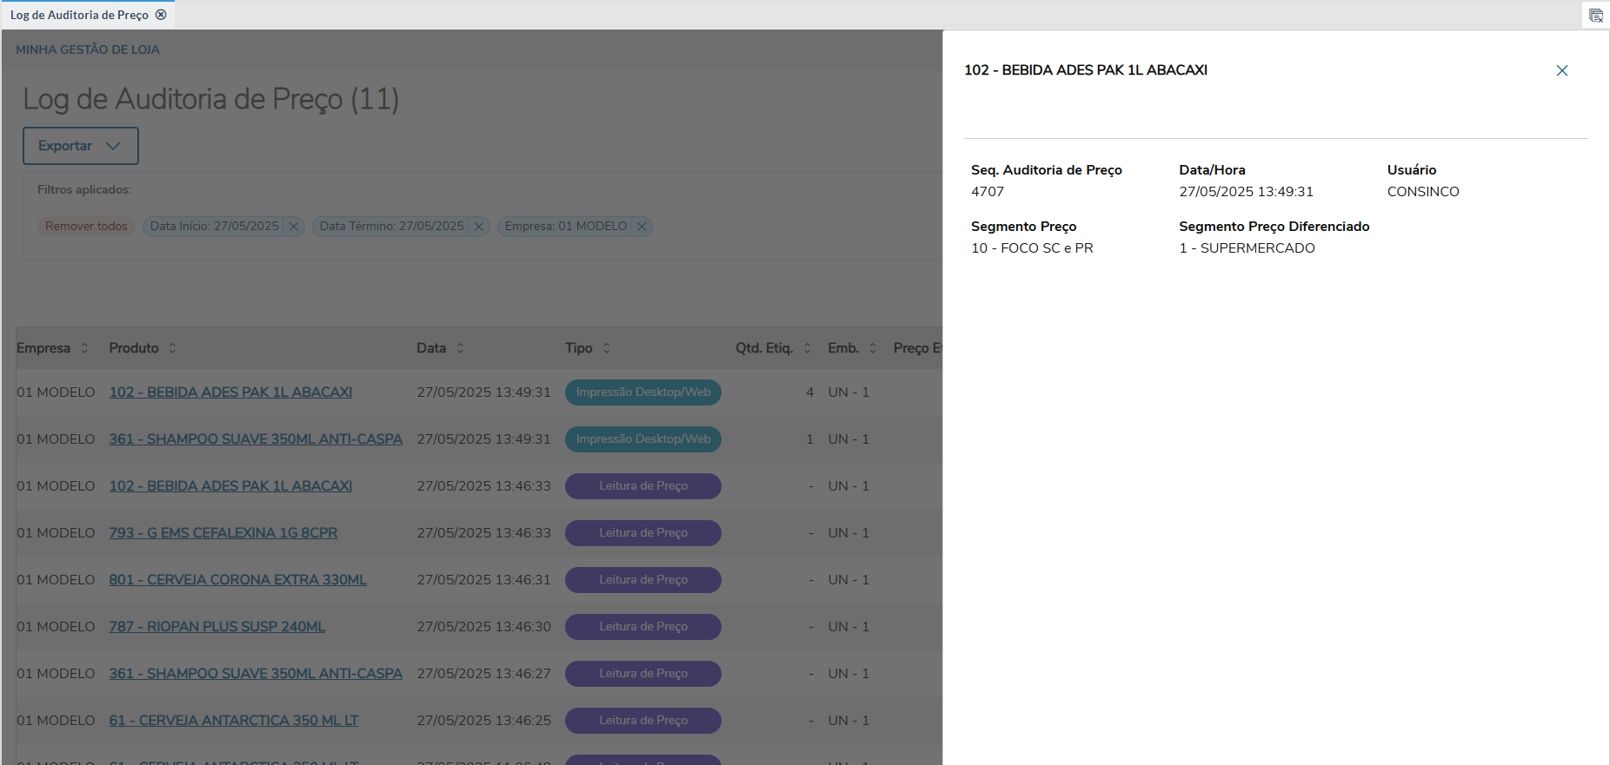Click 01 MODELO in RIOPAN PLUS row
This screenshot has width=1610, height=765.
tap(56, 627)
